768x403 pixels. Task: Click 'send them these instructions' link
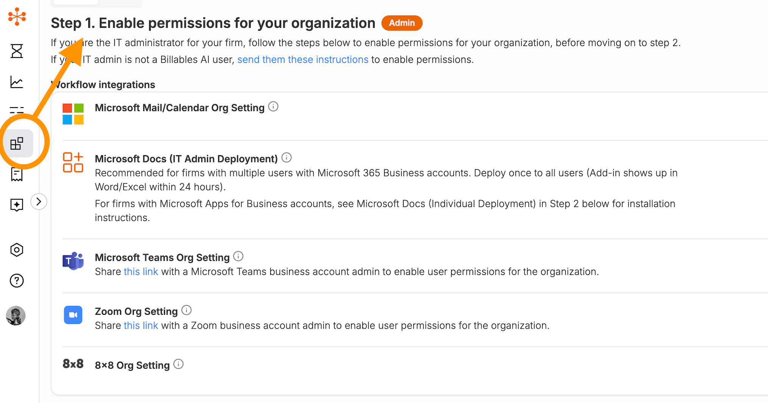tap(303, 59)
